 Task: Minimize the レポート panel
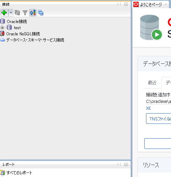pos(126,165)
